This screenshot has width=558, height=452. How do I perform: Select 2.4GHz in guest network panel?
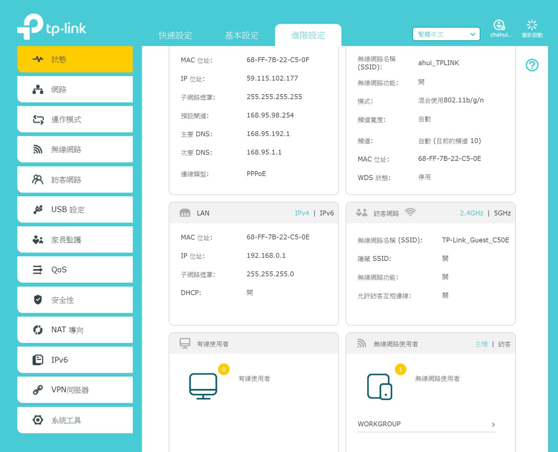click(x=471, y=213)
